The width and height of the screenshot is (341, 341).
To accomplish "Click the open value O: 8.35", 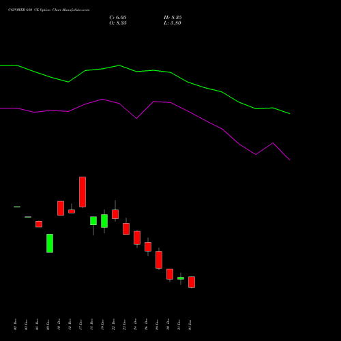I will click(118, 23).
